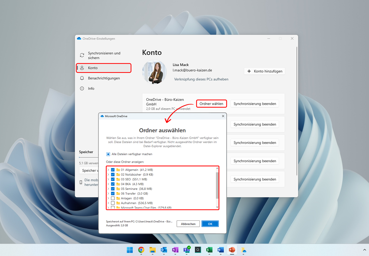
Task: Click the OneDrive folder icon in the taskbar
Action: (x=243, y=250)
